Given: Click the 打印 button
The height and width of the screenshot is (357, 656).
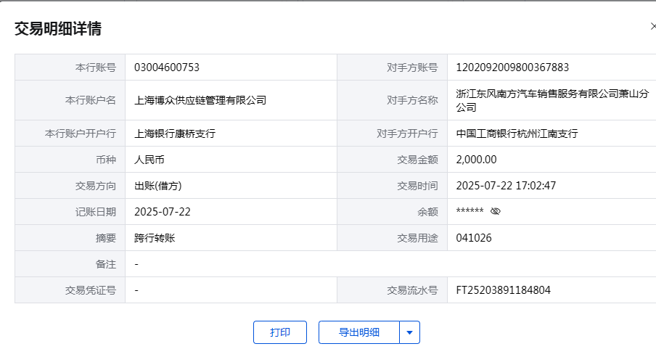Looking at the screenshot, I should click(280, 332).
